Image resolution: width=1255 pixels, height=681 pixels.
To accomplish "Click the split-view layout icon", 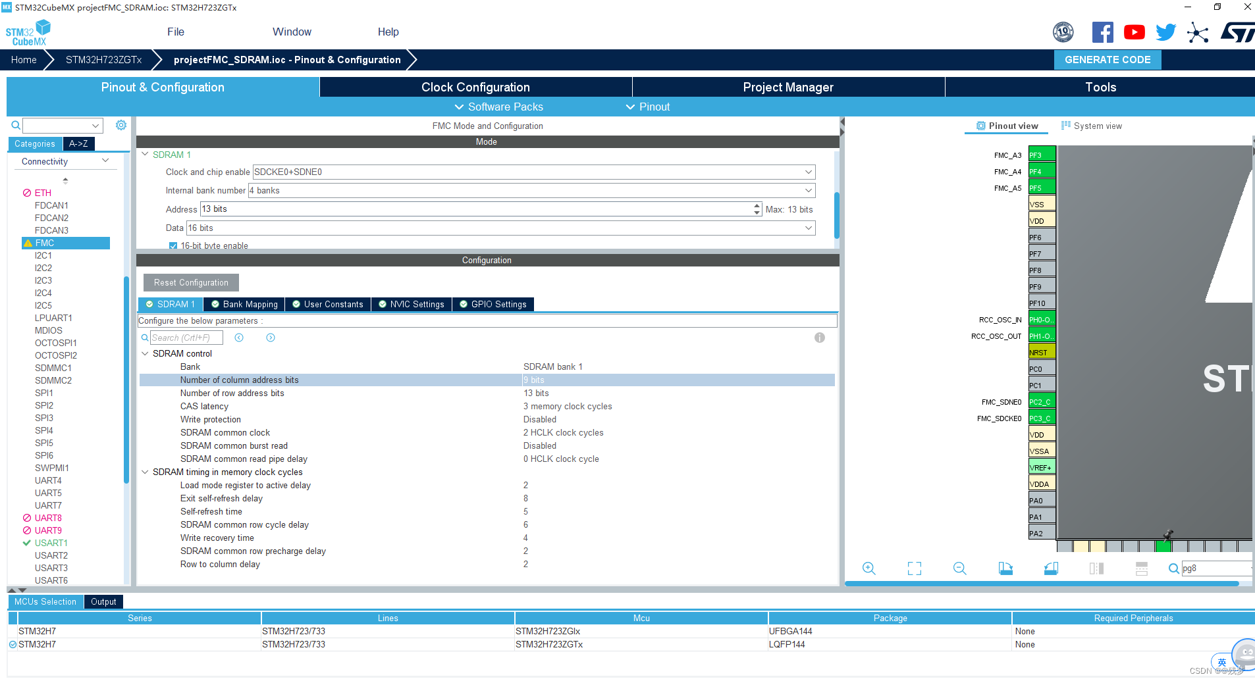I will (1096, 568).
